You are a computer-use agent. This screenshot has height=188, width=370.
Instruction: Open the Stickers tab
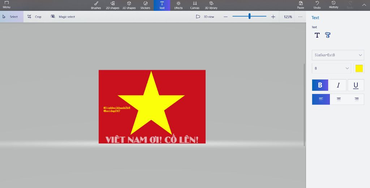coord(145,5)
